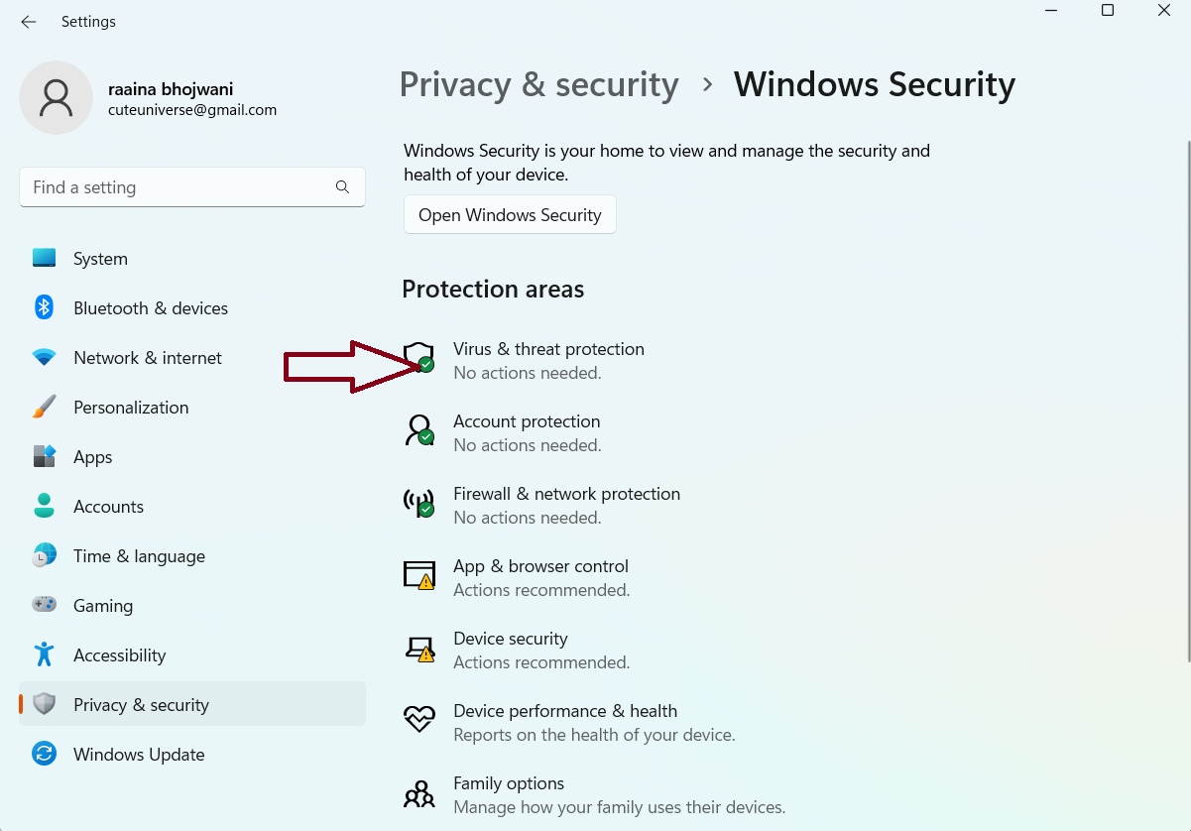
Task: Click the Device performance & health heart icon
Action: pos(419,719)
